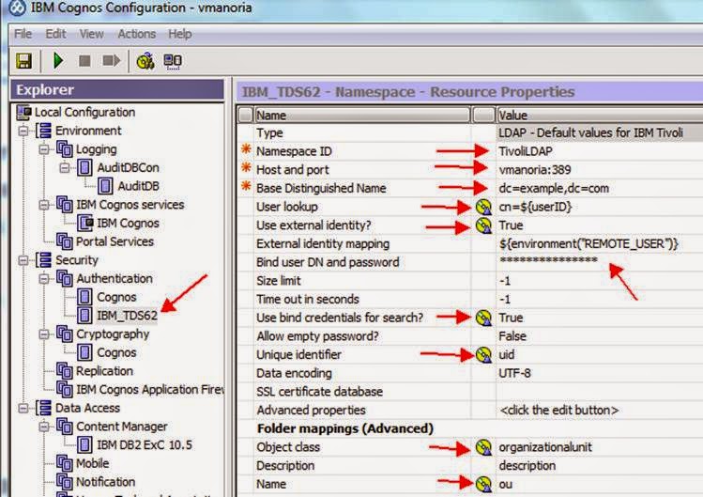
Task: Click the Mobile node icon
Action: [x=65, y=463]
